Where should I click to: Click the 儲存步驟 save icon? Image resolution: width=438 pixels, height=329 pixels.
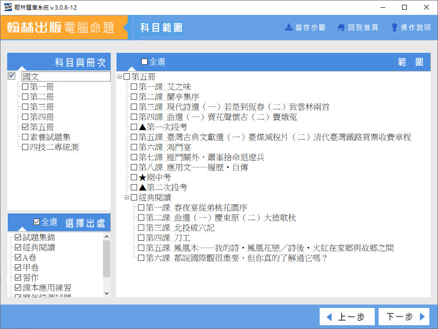289,27
